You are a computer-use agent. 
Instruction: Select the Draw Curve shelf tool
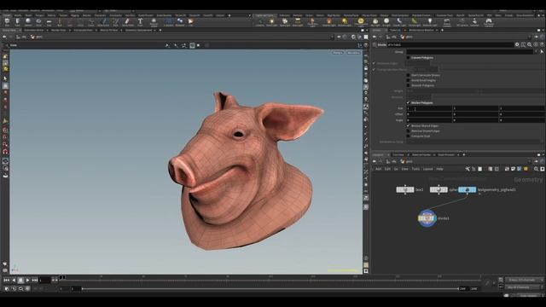coord(103,22)
